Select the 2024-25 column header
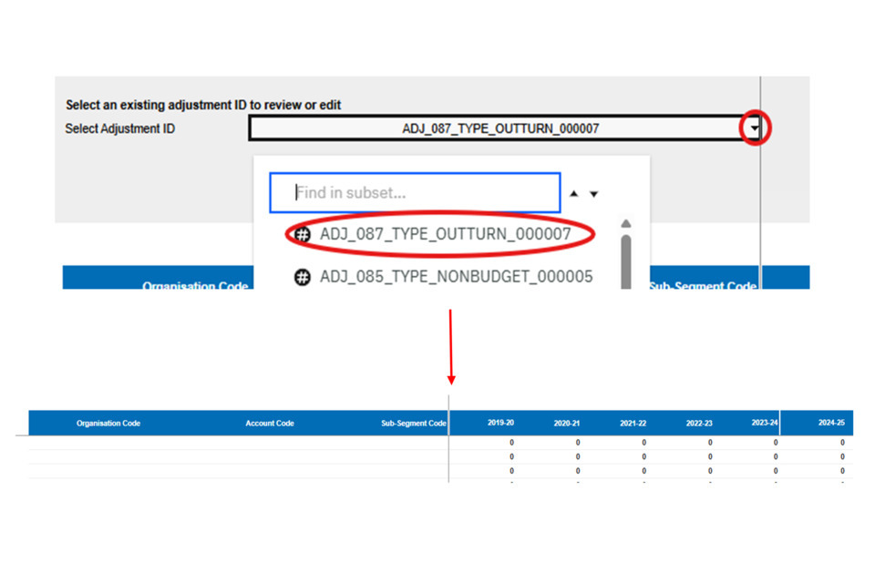 tap(831, 424)
